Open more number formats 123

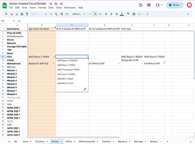(67, 14)
